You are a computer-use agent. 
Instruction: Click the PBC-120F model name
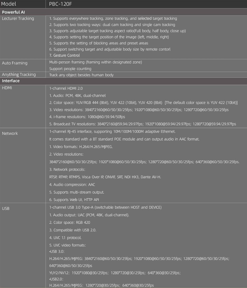(60, 4)
